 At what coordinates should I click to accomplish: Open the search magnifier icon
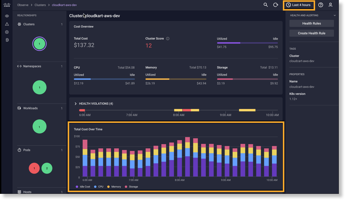point(266,5)
